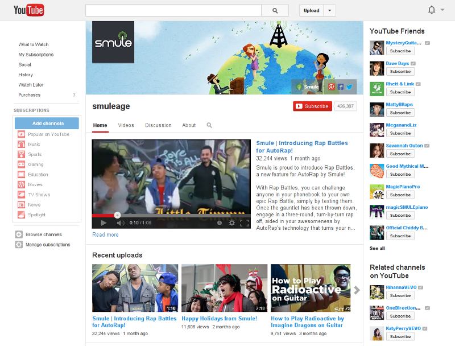
Task: Open How to Play Radioactive thumbnail
Action: 311,288
